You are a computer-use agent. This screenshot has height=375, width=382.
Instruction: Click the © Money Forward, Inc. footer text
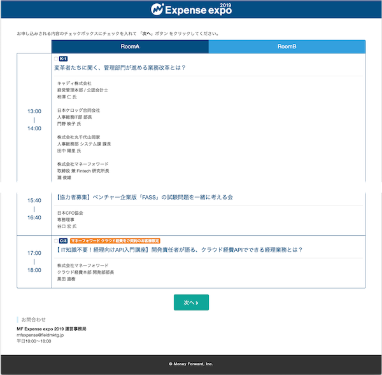(x=191, y=364)
